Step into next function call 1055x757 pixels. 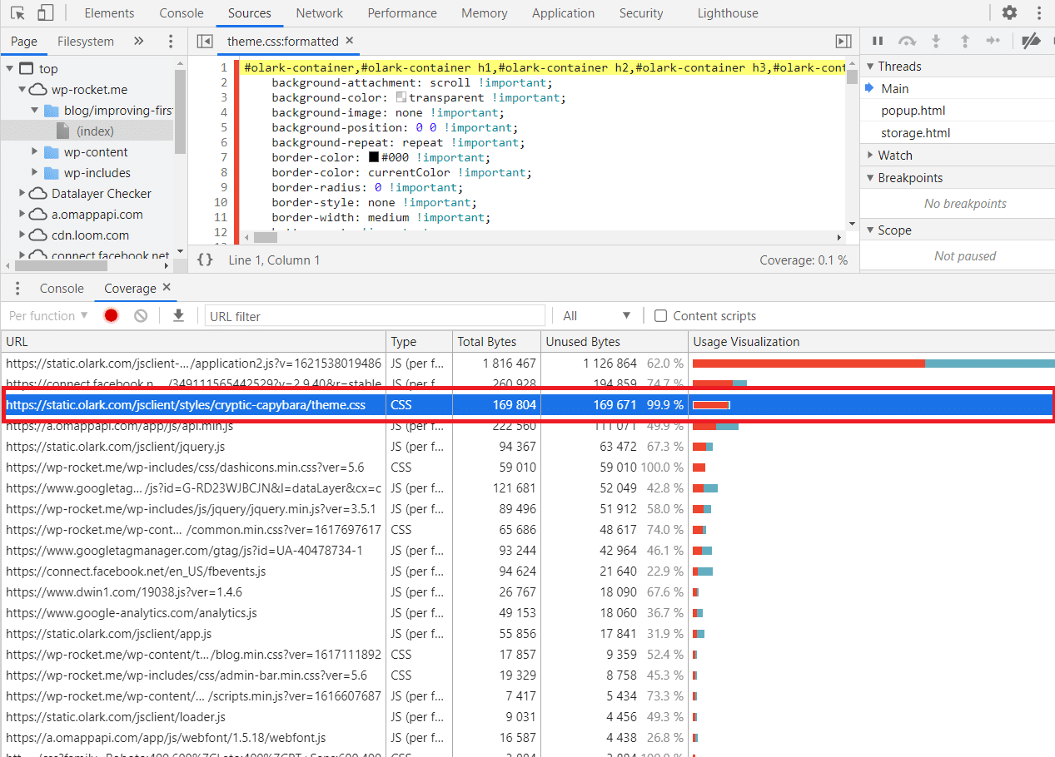click(936, 41)
